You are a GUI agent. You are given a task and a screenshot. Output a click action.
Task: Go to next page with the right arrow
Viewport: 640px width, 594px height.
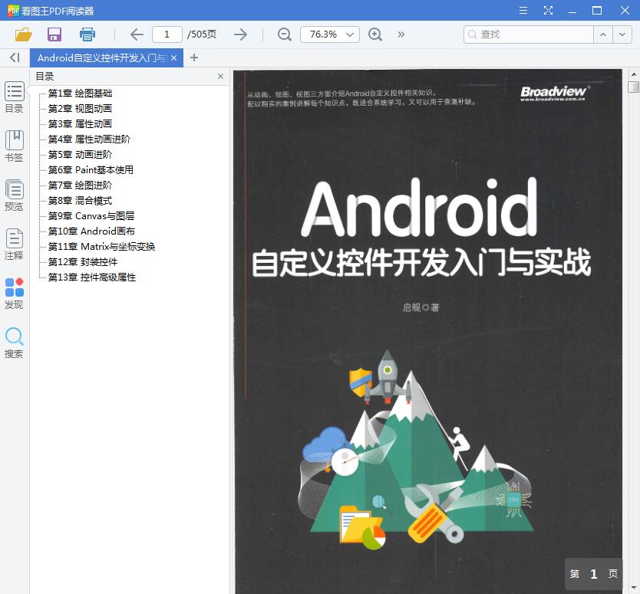pyautogui.click(x=241, y=34)
